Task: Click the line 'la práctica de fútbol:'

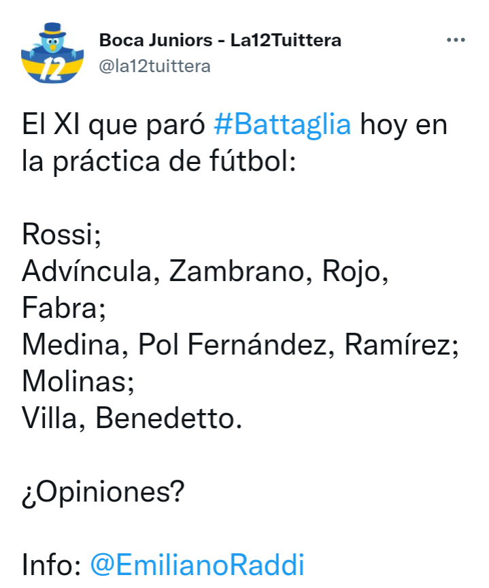Action: (159, 162)
